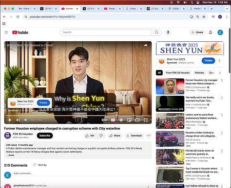Open options for 'Florida bill cracks down' video
This screenshot has height=188, width=231.
click(222, 151)
